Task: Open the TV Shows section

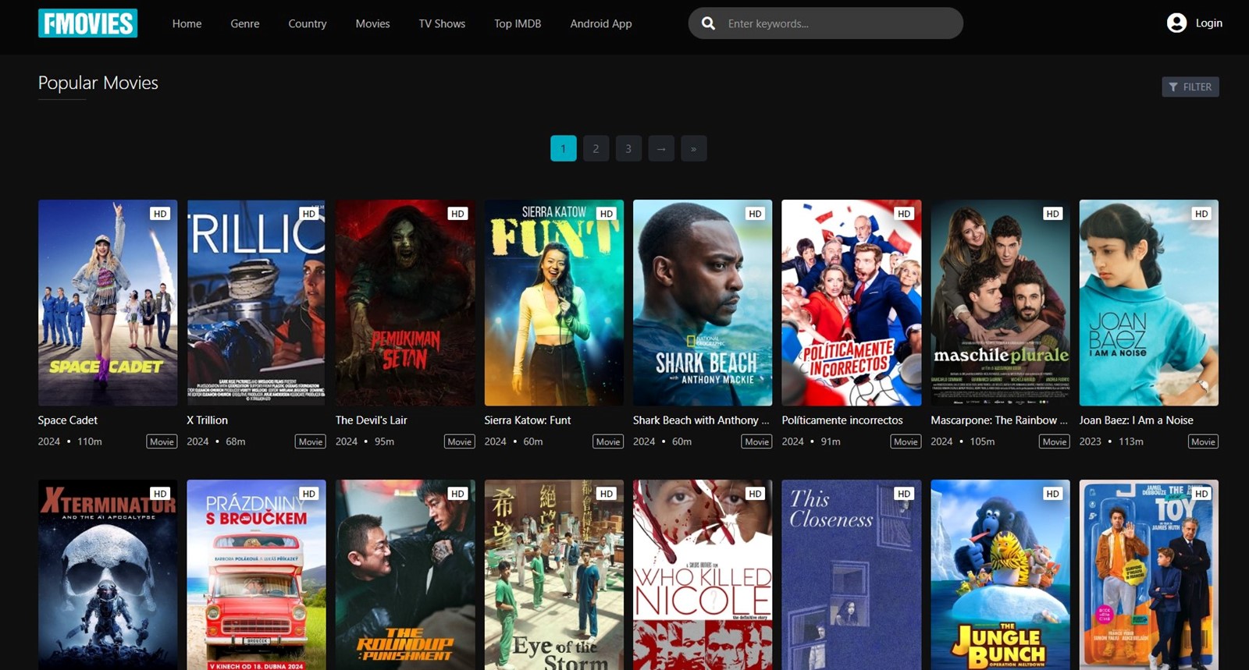Action: 442,23
